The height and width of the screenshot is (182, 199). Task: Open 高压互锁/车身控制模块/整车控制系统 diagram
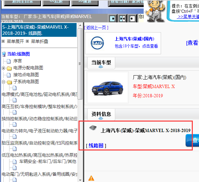[x=39, y=106]
